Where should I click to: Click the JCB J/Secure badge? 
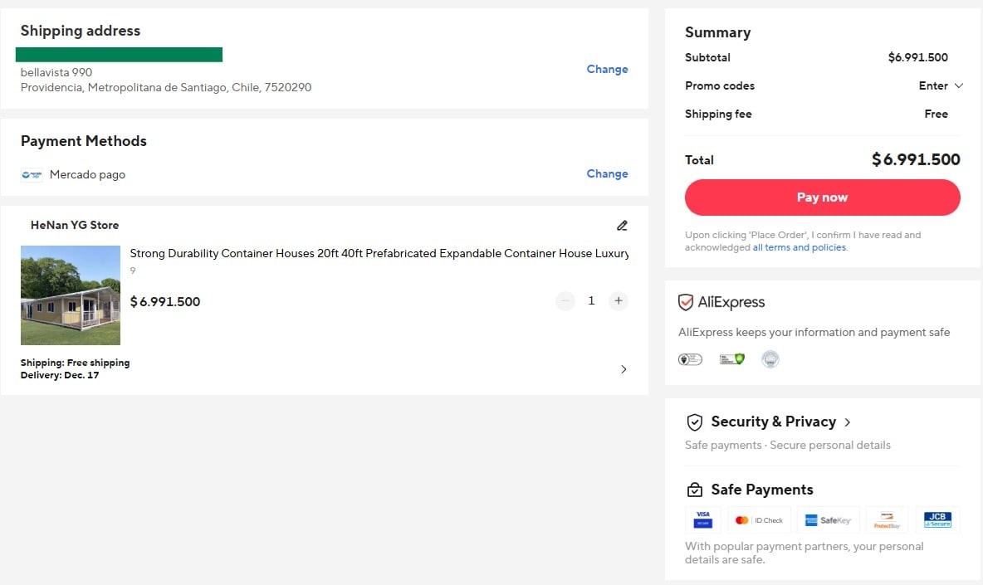pos(937,520)
